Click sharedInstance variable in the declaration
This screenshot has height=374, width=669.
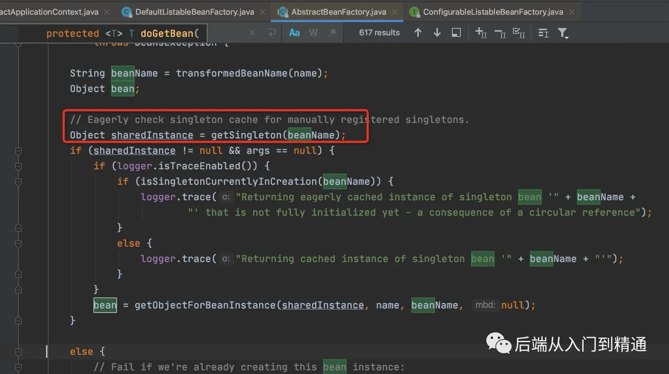(152, 135)
